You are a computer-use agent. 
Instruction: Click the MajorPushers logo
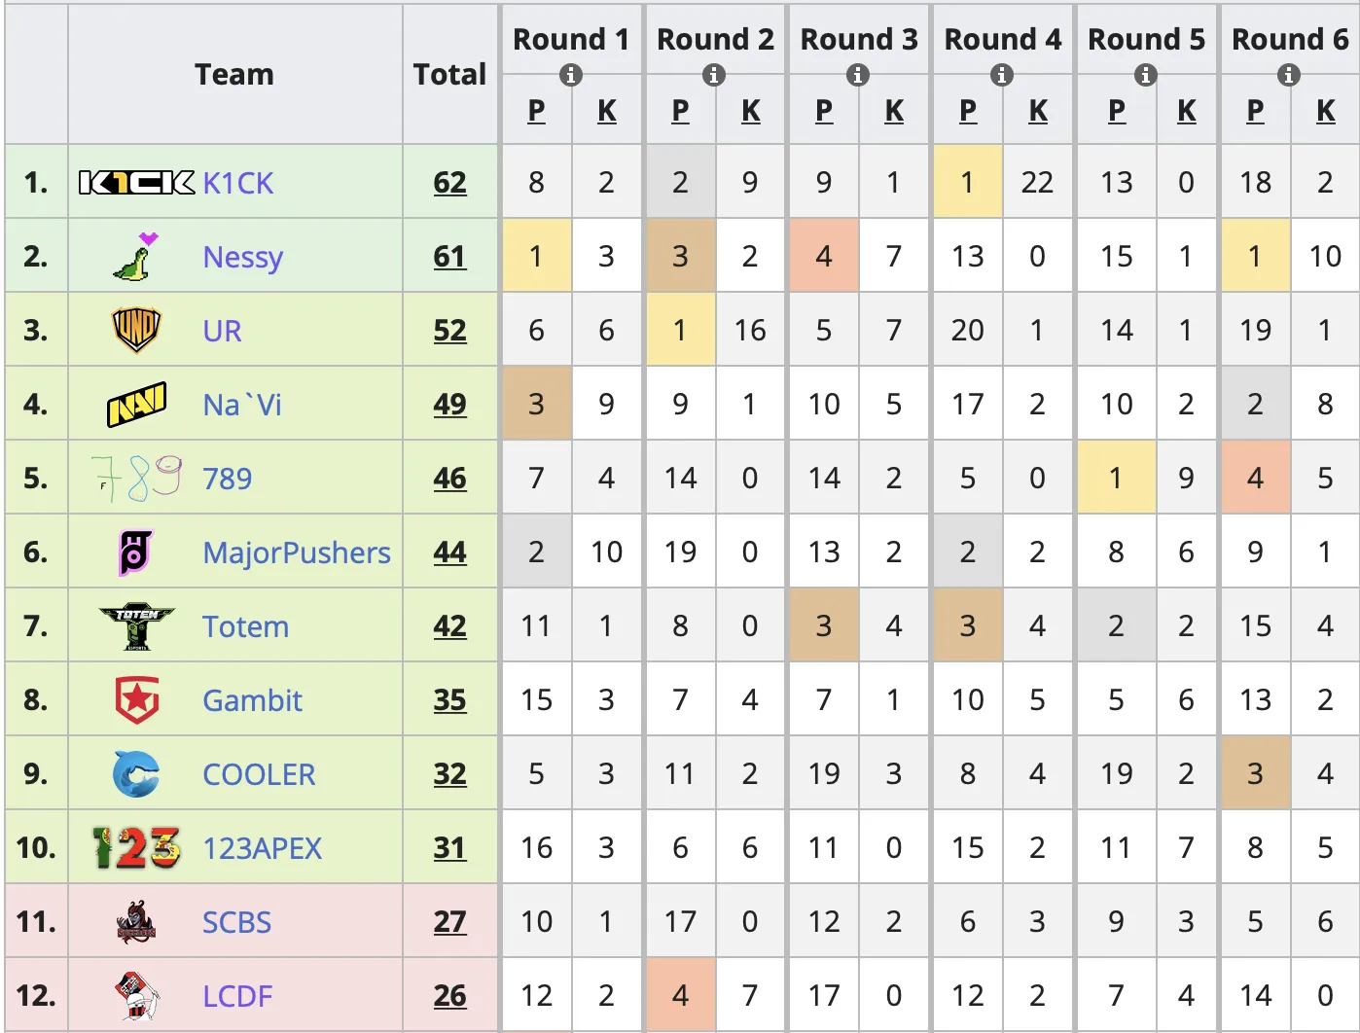(x=136, y=552)
